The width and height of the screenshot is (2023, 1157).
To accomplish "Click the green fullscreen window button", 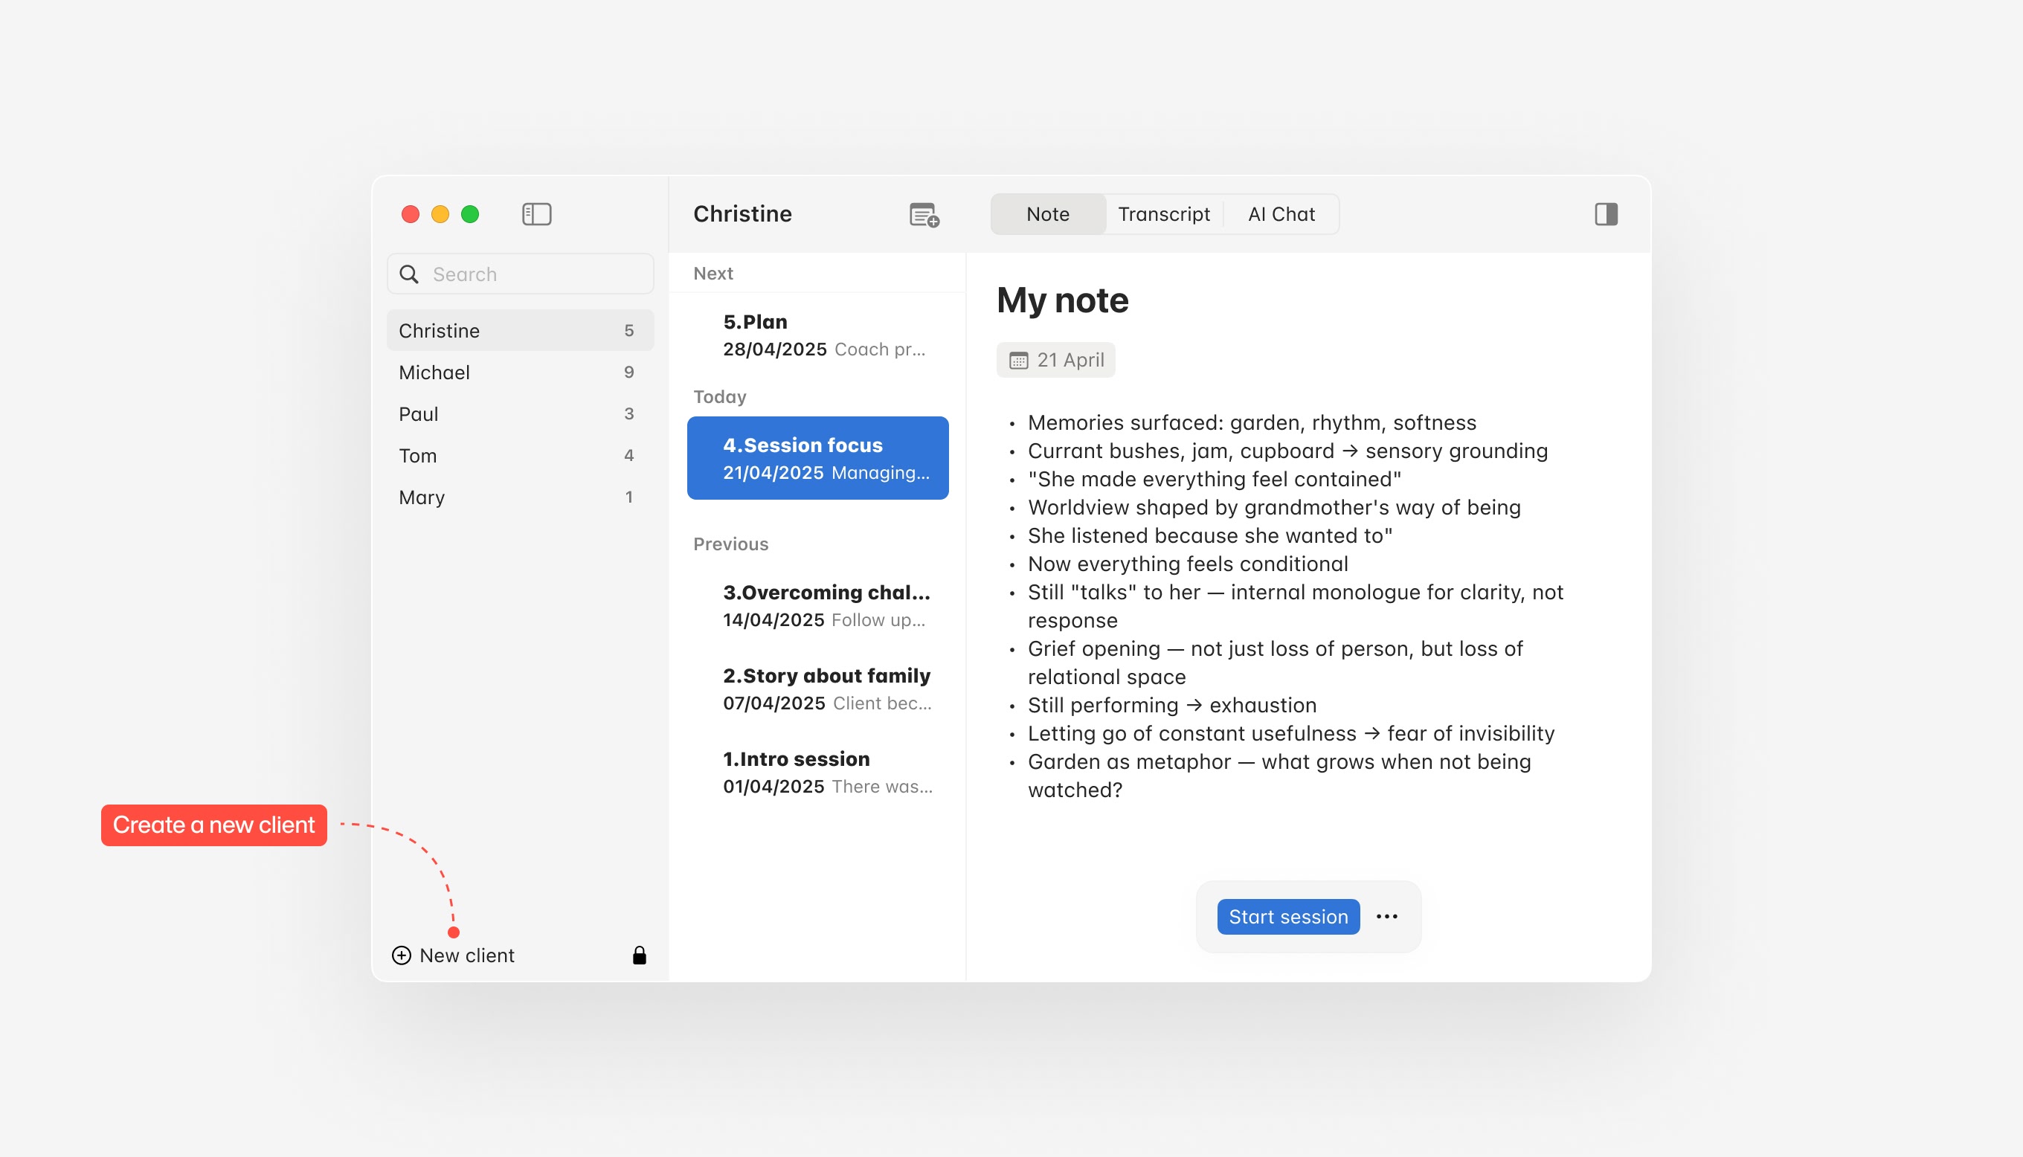I will pos(469,213).
